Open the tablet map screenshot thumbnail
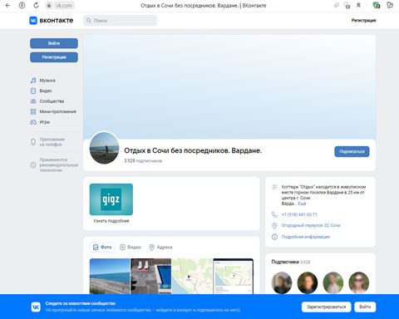The image size is (399, 319). click(234, 276)
